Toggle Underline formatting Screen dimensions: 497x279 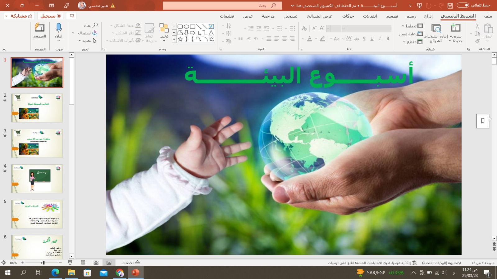click(x=372, y=38)
